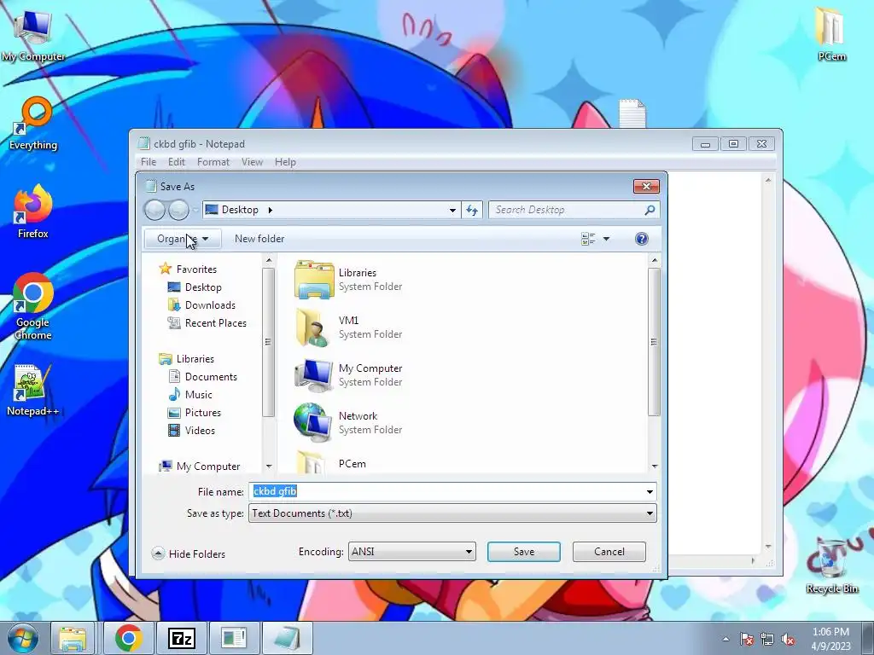Select the text file icon on desktop
Screen dimensions: 874x655
[x=632, y=114]
